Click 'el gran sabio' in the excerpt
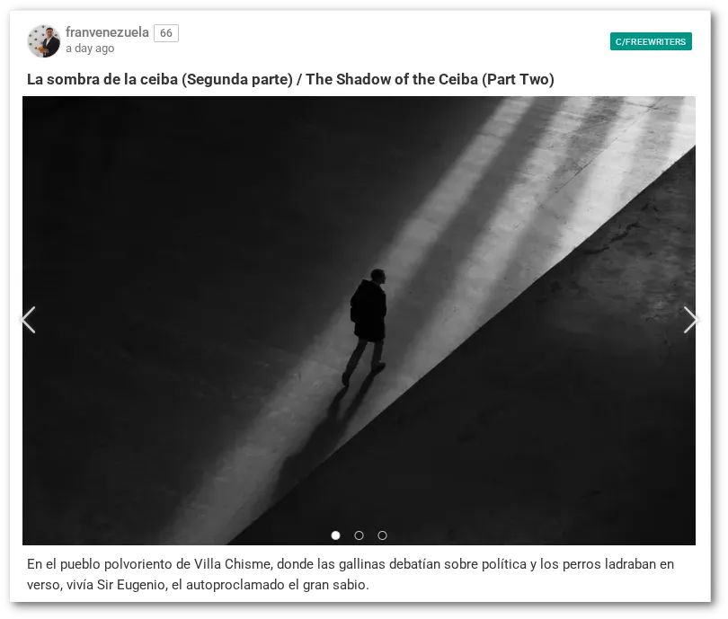 [328, 585]
